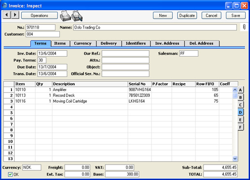Click the Object field
250x180 pixels.
[125, 67]
